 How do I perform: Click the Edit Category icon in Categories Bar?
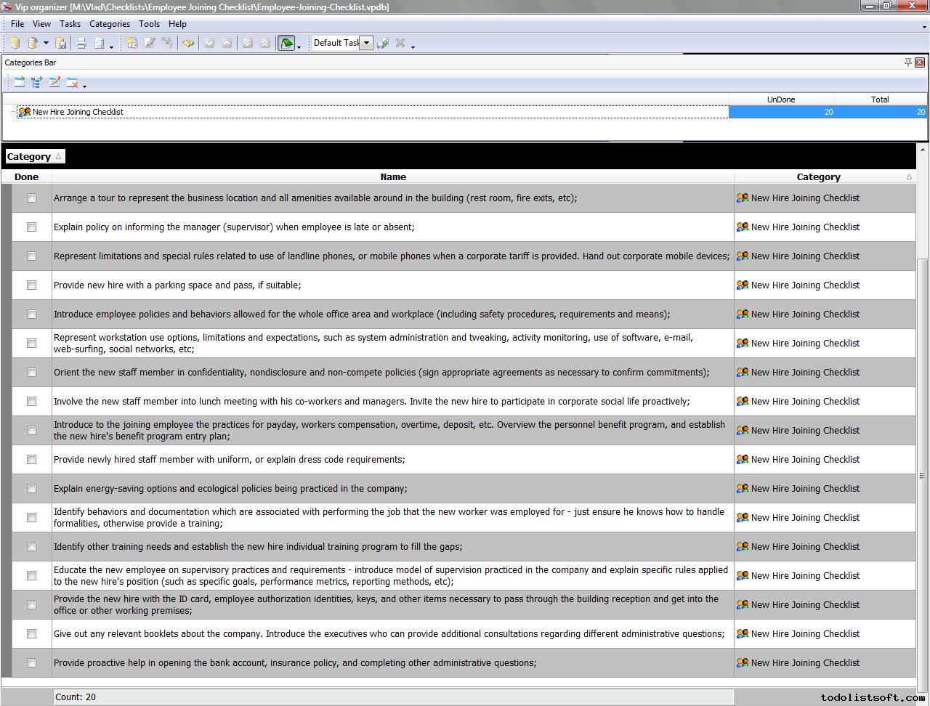54,83
